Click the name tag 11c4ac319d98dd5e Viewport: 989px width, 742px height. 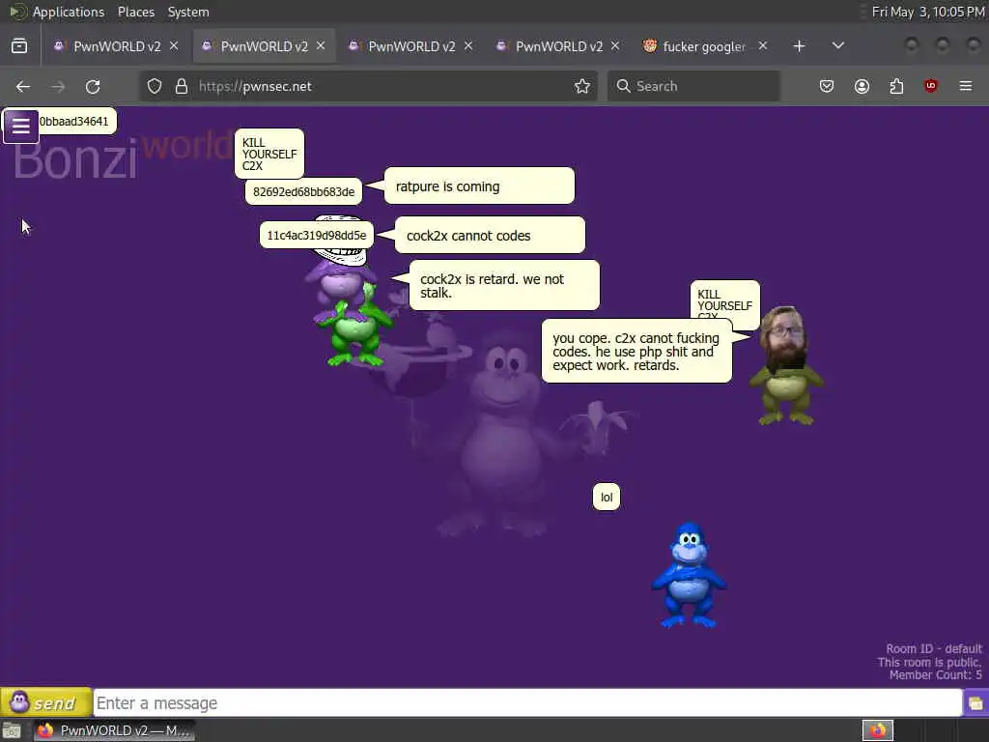(317, 236)
